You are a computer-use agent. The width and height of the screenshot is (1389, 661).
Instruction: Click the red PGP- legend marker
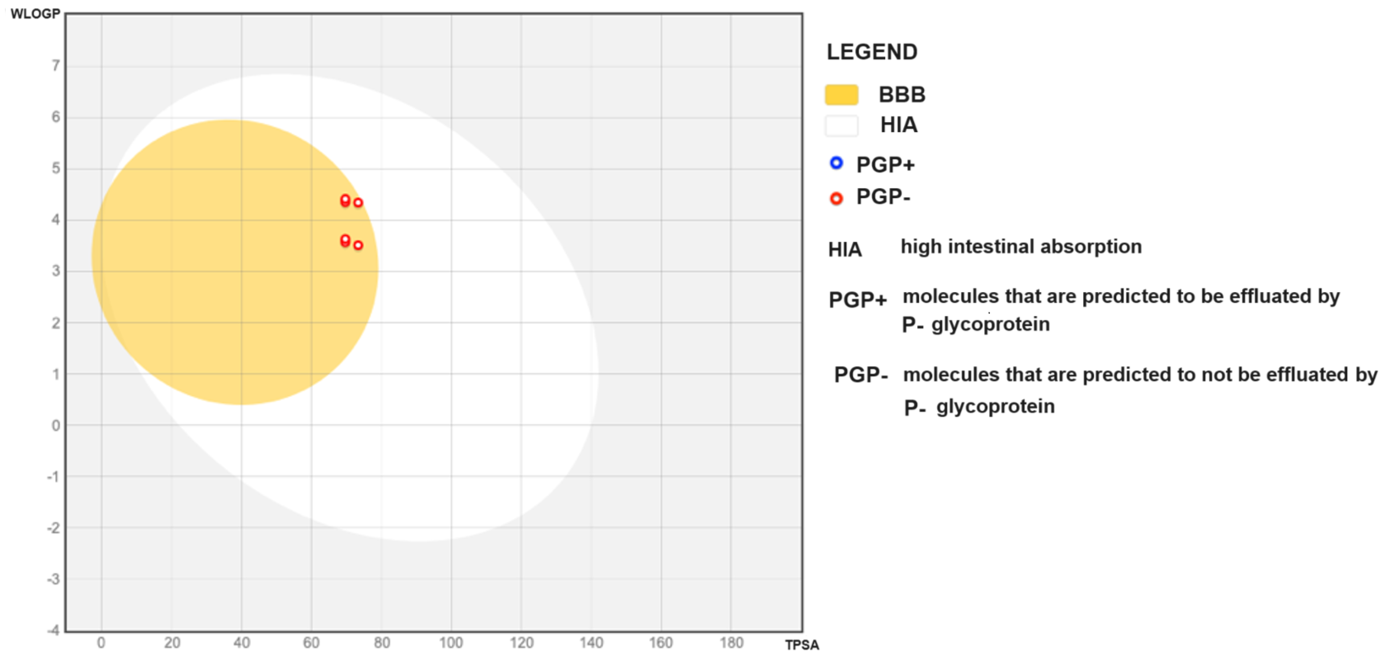click(x=836, y=198)
